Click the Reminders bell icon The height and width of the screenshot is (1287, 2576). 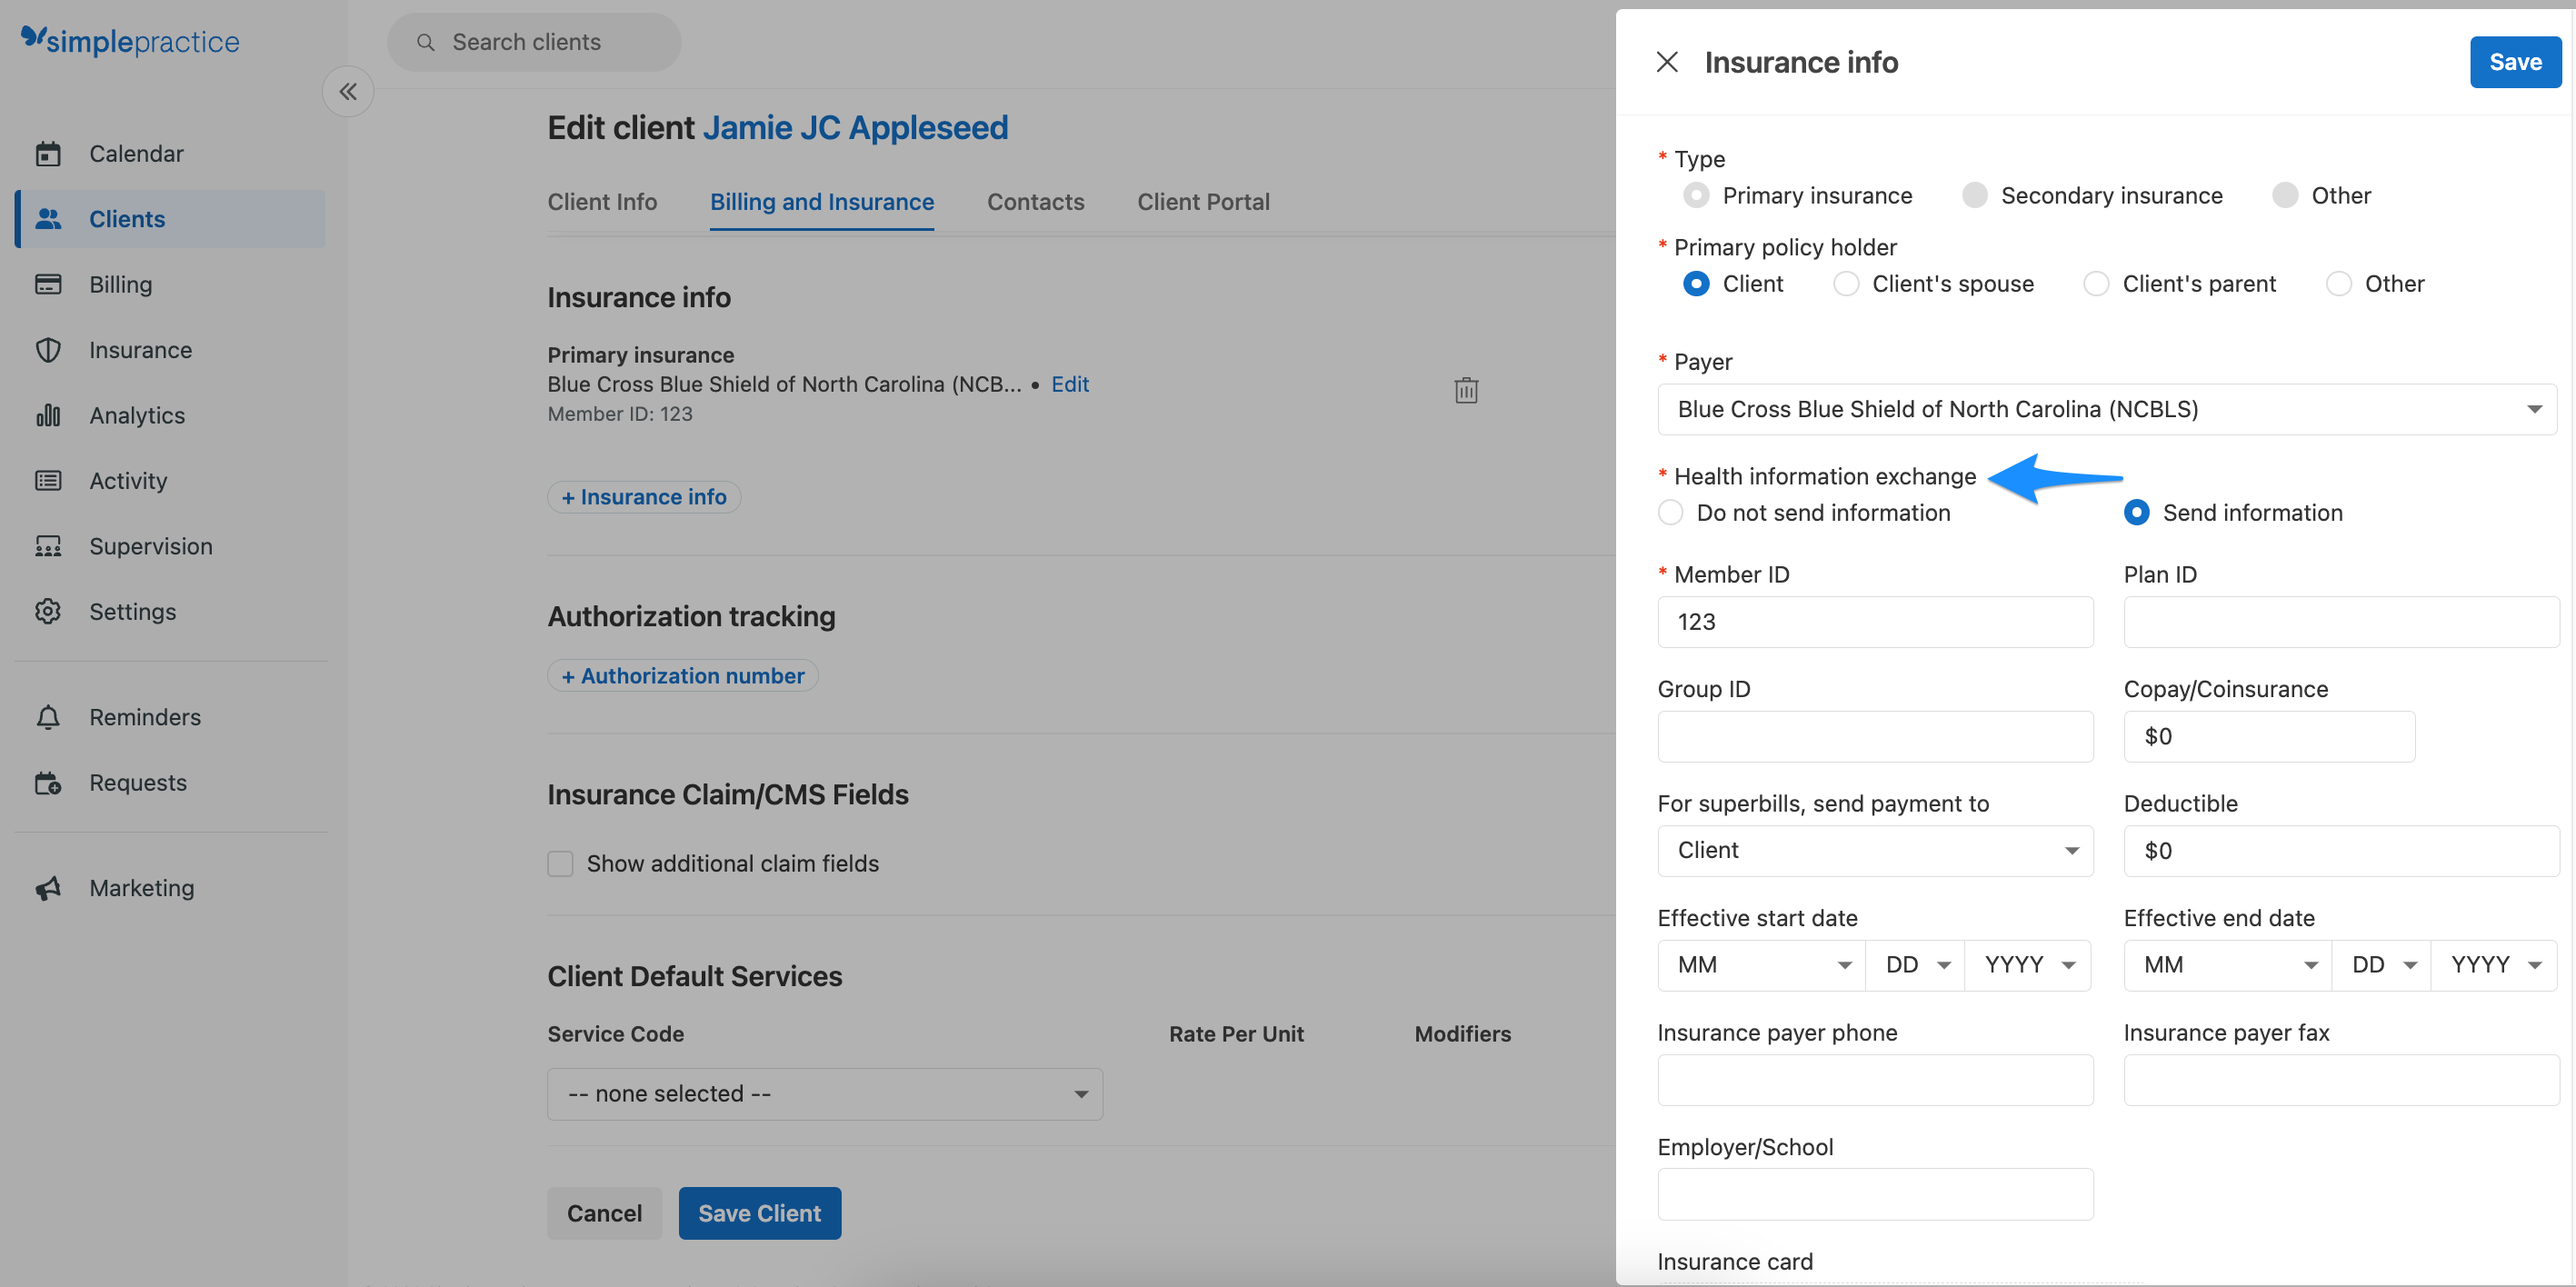48,717
